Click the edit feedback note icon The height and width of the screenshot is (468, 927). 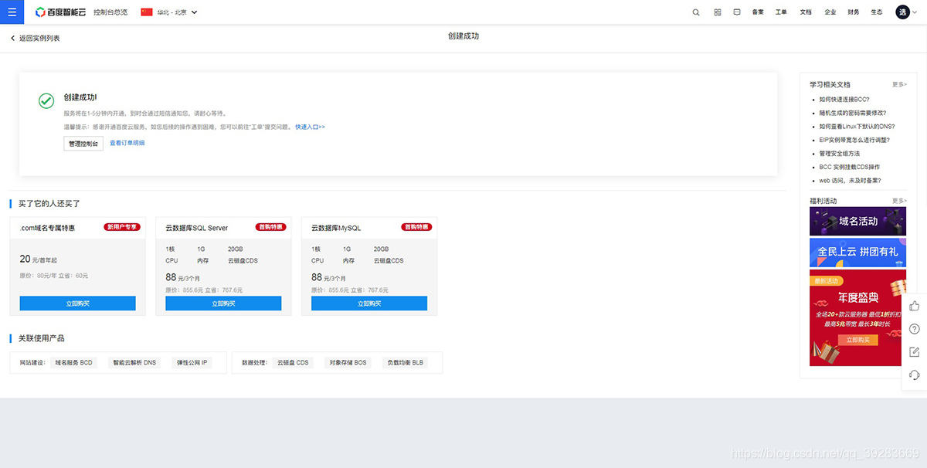[x=915, y=352]
